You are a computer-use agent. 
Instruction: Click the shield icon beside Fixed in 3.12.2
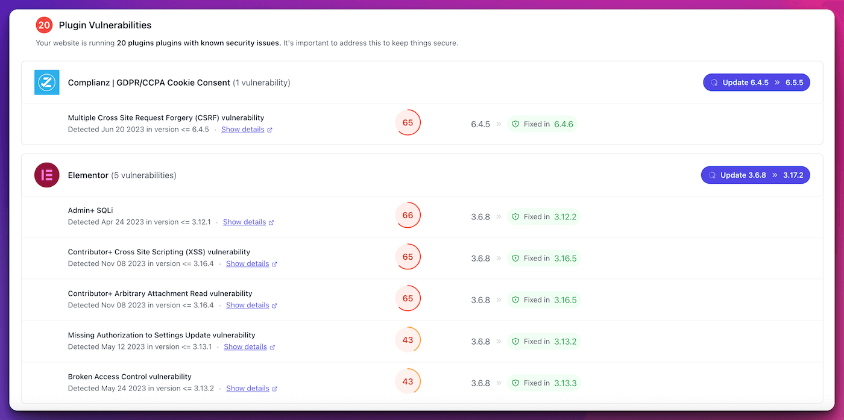point(515,217)
